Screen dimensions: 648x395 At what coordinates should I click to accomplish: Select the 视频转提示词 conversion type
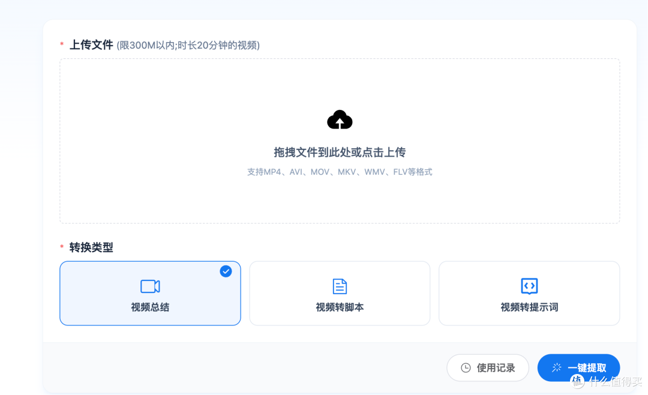(529, 294)
